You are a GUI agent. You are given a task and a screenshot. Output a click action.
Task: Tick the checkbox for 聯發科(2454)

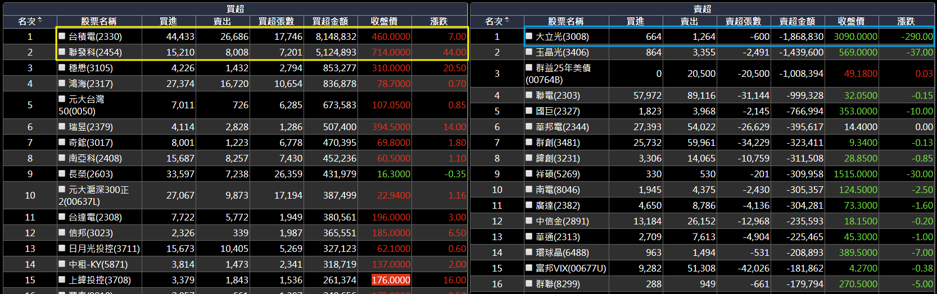click(62, 52)
